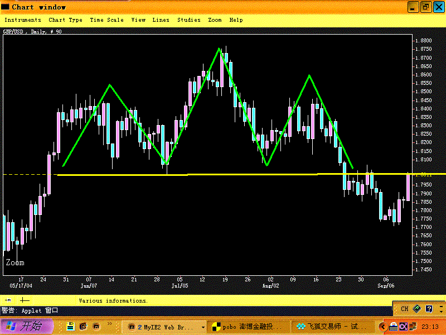Click the Start (开始) button

[27, 326]
